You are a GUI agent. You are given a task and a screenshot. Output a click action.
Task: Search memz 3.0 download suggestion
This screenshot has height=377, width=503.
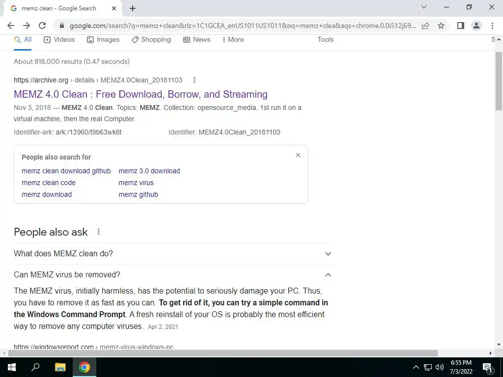click(x=149, y=171)
